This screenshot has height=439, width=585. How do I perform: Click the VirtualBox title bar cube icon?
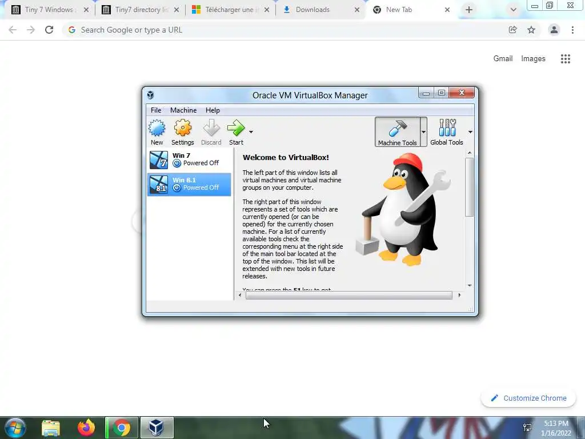tap(150, 95)
